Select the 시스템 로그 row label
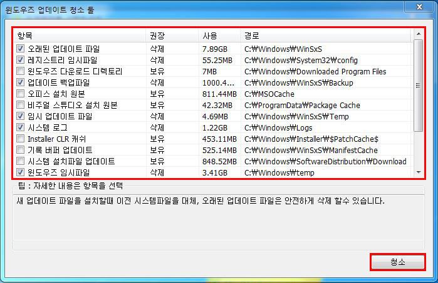 point(48,127)
